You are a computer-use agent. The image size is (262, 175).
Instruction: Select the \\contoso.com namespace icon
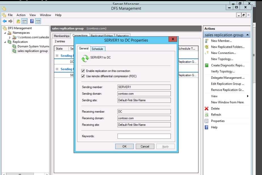[14, 37]
